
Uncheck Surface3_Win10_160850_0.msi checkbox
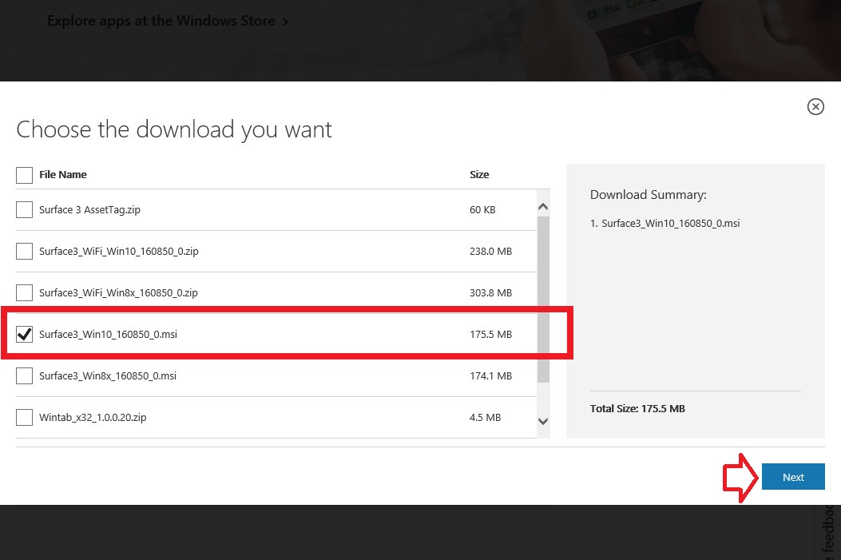point(24,334)
